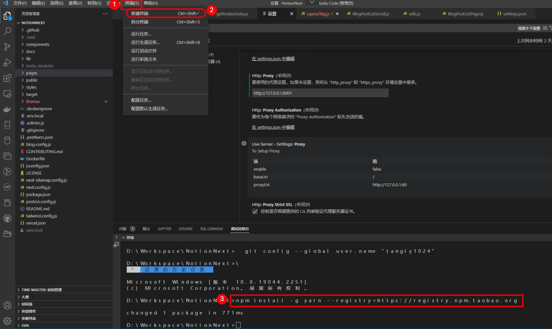Expand the 时间线 timeline section
Screen dimensions: 552x329
tap(64, 304)
